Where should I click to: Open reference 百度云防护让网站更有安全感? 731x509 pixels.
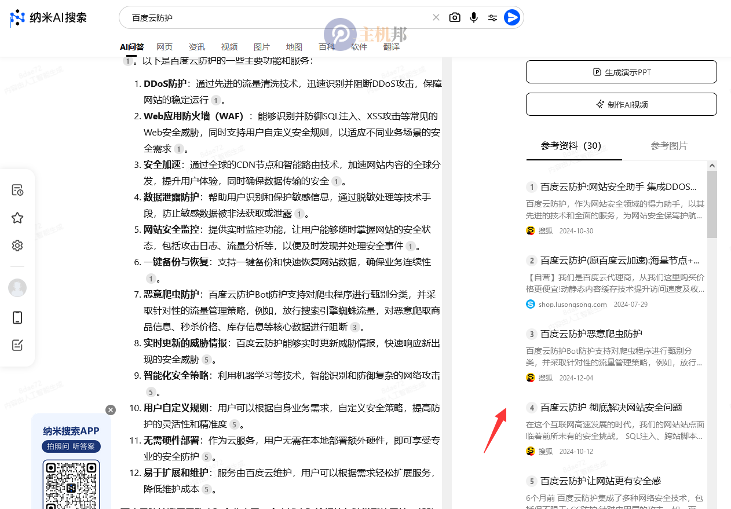(601, 481)
